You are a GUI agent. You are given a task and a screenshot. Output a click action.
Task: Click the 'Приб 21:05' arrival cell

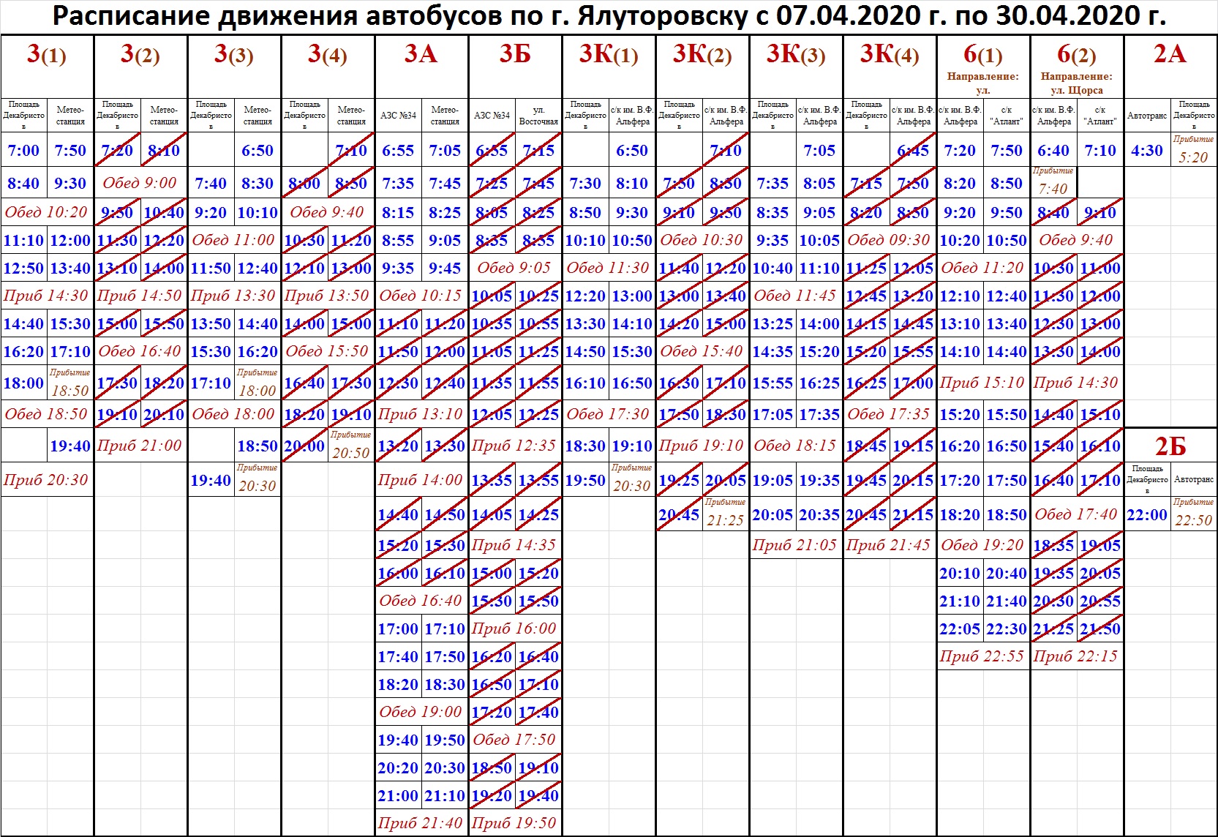point(795,545)
